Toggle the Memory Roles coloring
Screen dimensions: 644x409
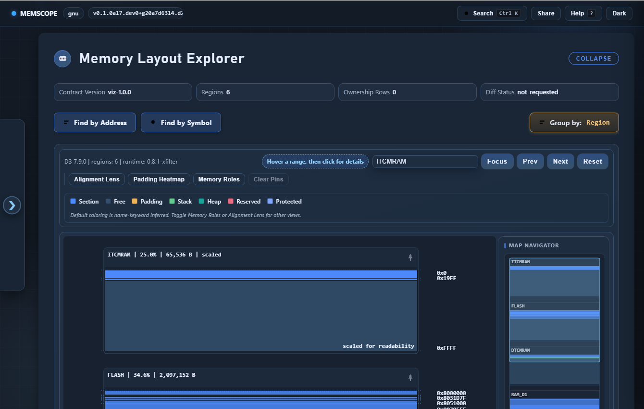tap(219, 179)
